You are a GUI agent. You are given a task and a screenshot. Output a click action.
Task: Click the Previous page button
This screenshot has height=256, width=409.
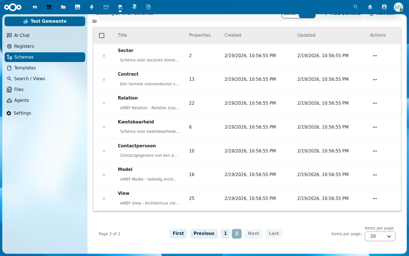click(204, 234)
